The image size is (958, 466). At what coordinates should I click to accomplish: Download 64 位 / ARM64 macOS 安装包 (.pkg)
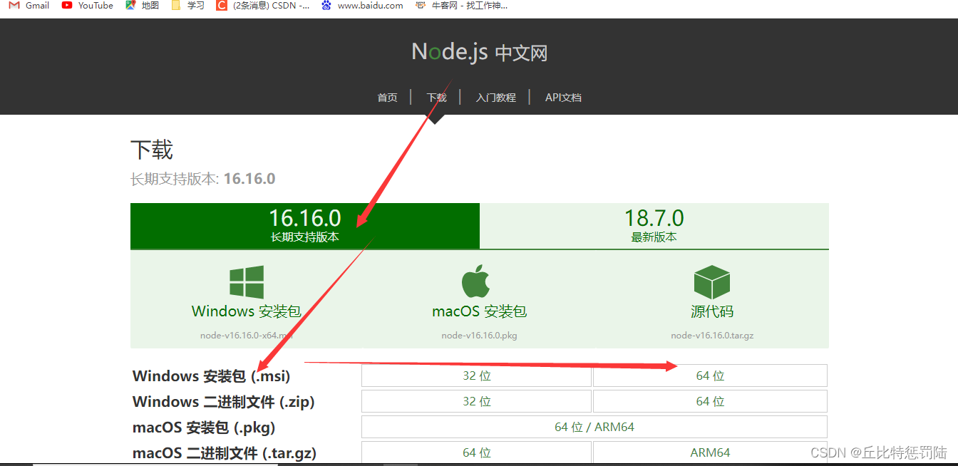click(594, 427)
